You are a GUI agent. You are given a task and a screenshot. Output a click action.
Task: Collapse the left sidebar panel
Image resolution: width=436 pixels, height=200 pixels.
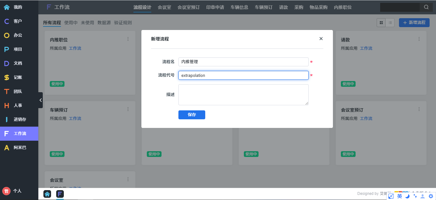(41, 100)
